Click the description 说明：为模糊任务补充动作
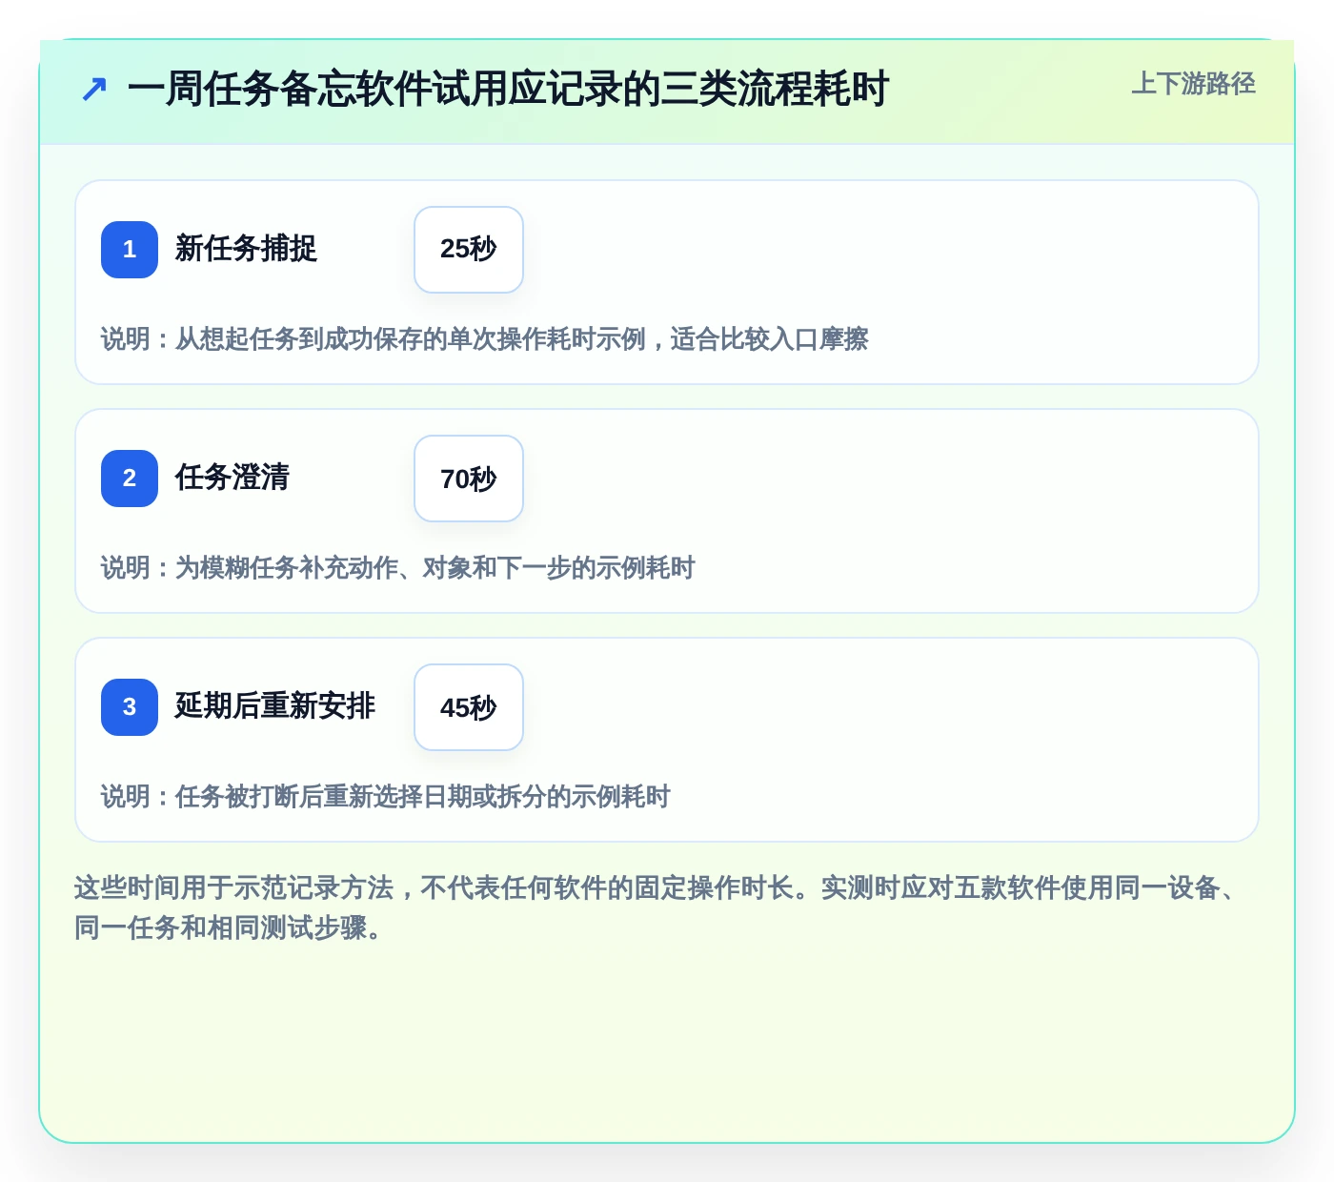 [x=397, y=568]
